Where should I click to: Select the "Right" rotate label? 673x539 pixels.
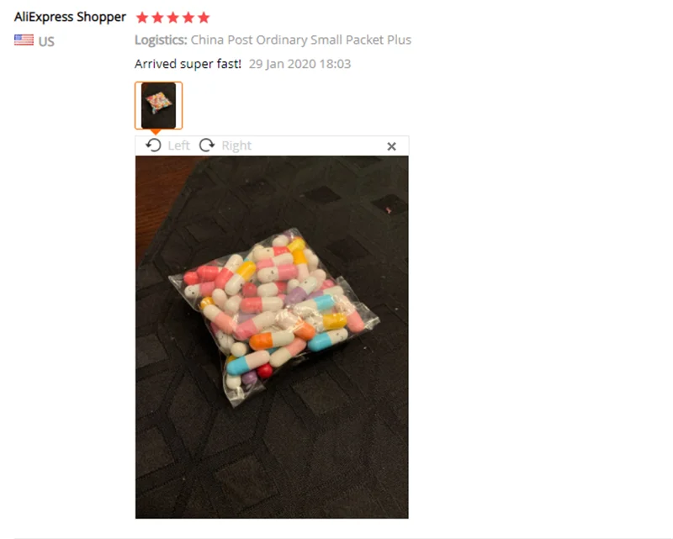(x=236, y=145)
